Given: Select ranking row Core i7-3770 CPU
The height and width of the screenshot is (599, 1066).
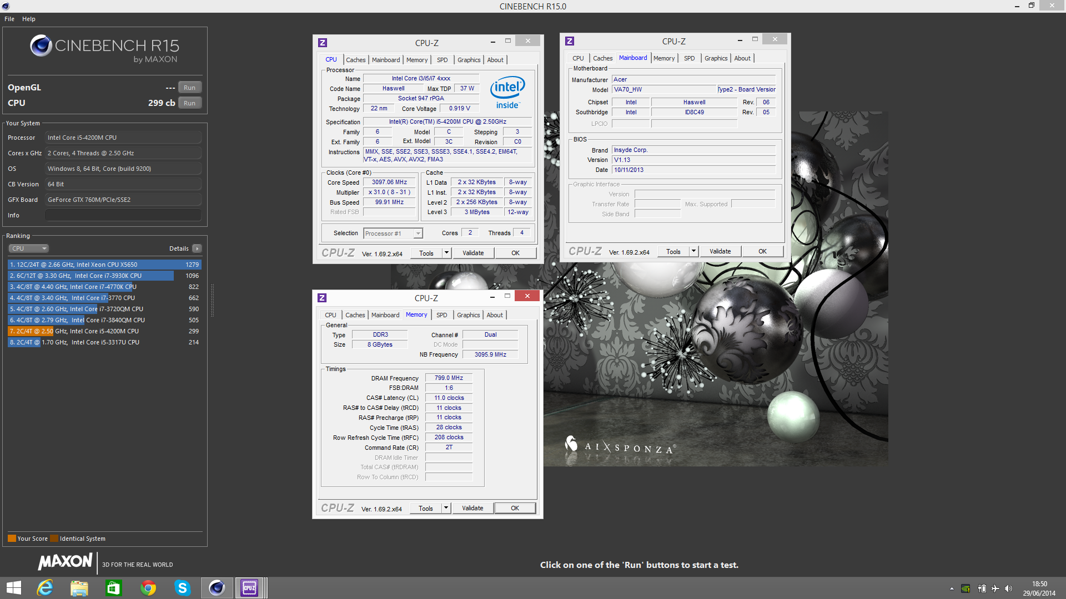Looking at the screenshot, I should [104, 298].
